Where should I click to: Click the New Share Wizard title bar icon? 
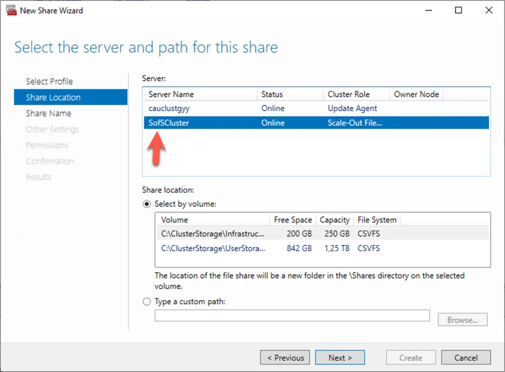10,10
